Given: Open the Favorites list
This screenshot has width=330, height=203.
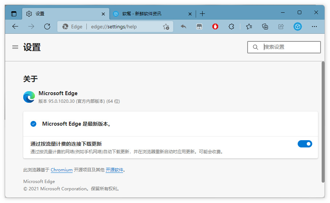Looking at the screenshot, I should click(249, 27).
